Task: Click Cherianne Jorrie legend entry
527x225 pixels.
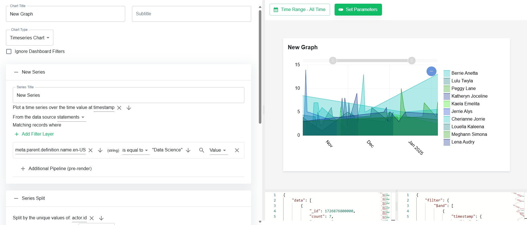Action: click(464, 119)
